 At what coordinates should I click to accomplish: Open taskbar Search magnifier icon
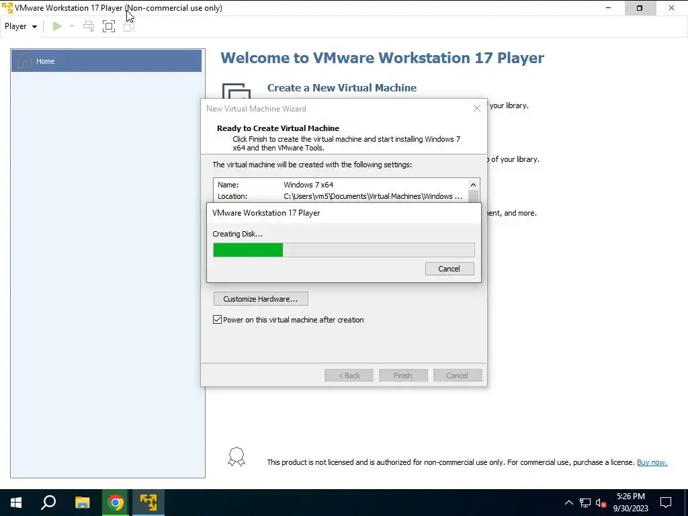[48, 503]
